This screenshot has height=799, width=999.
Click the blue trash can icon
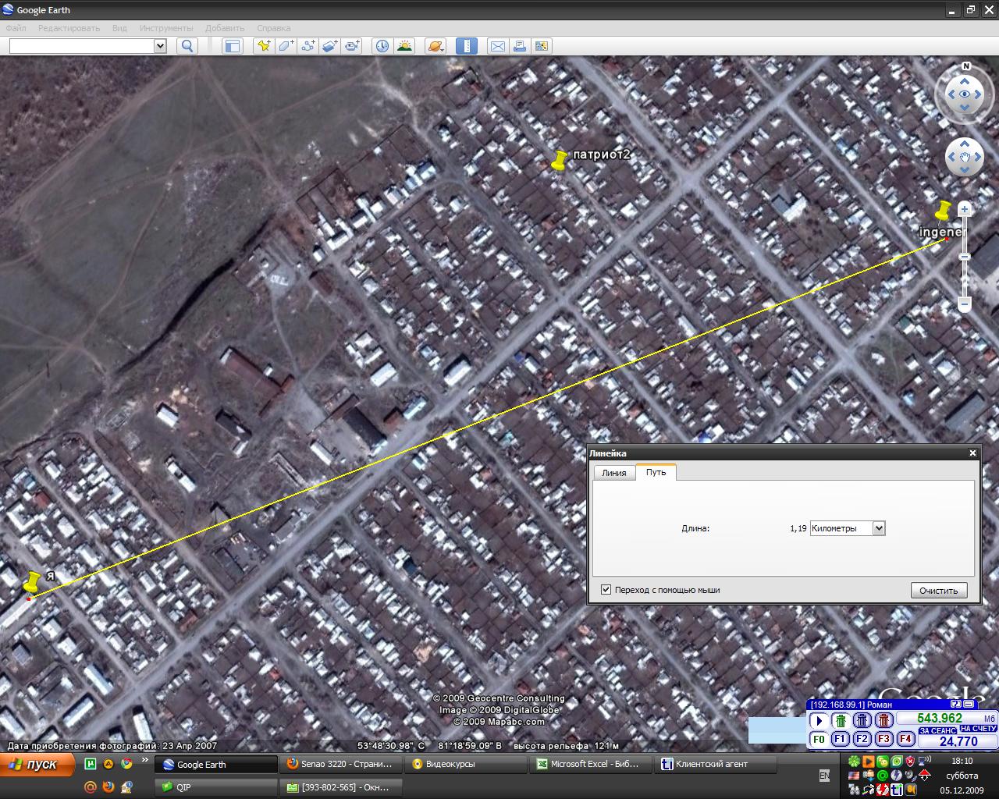(x=862, y=721)
